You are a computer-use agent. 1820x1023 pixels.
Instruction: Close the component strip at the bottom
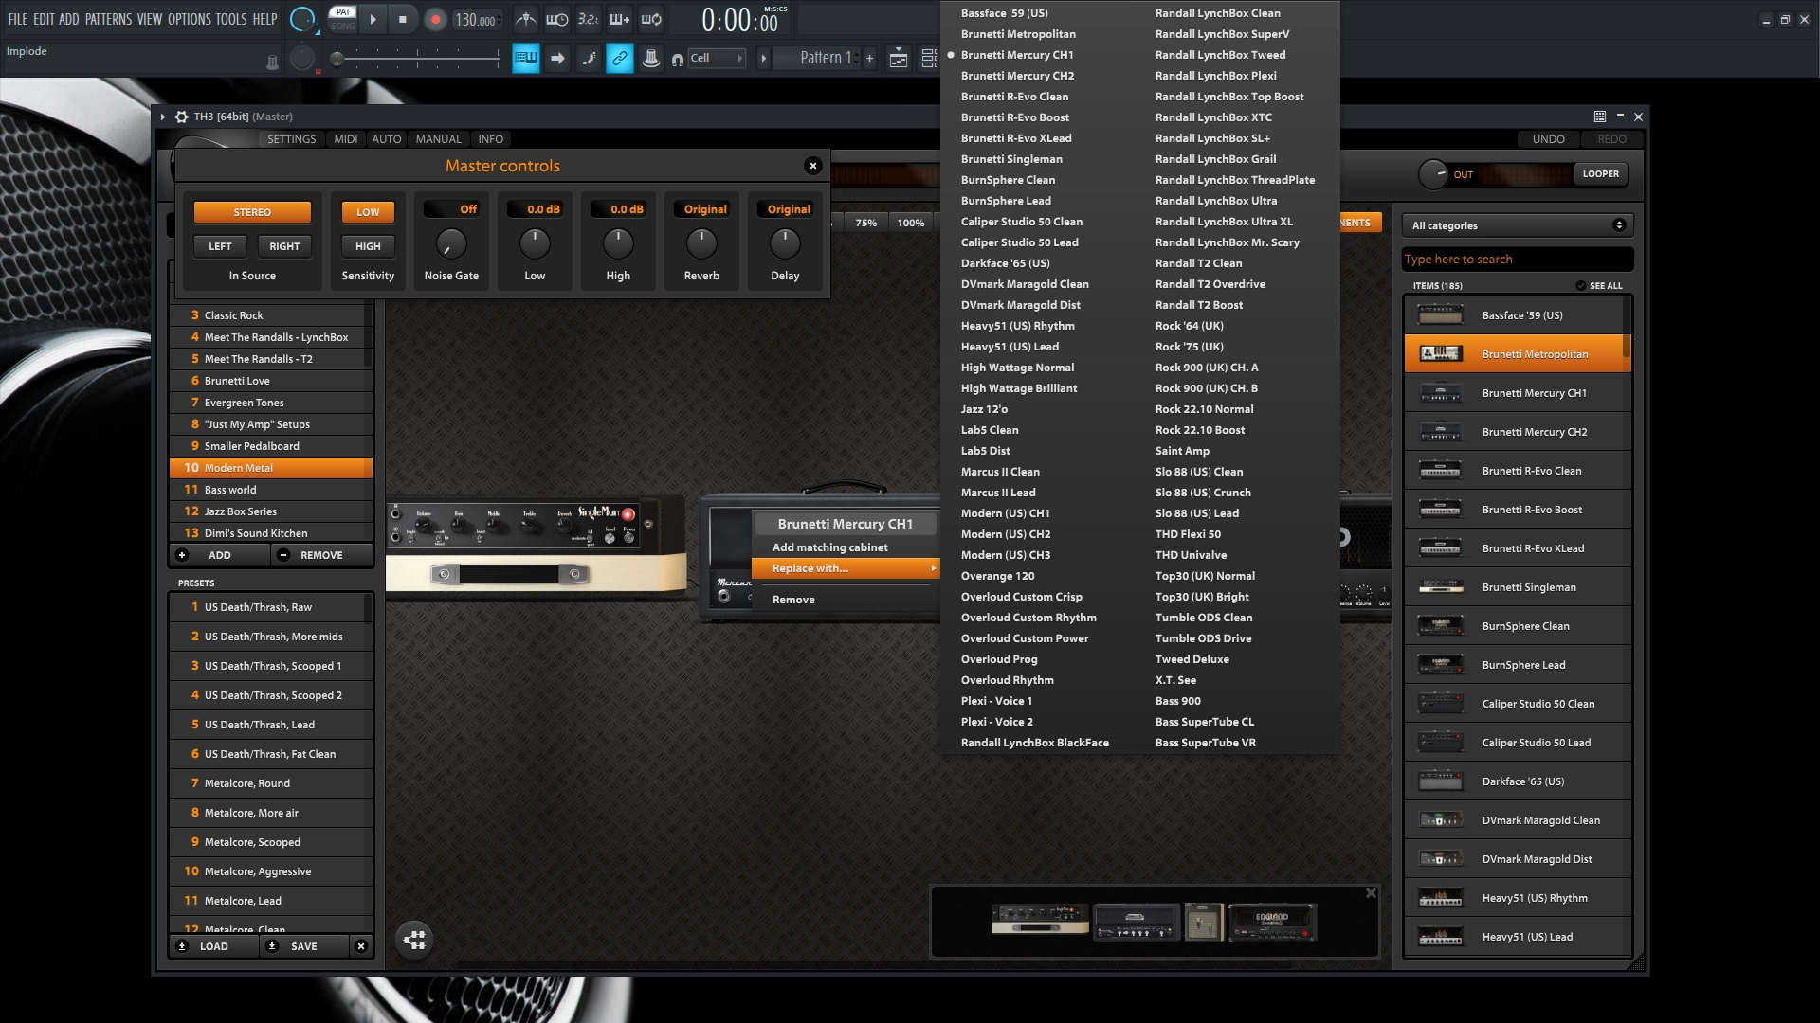pos(1371,893)
